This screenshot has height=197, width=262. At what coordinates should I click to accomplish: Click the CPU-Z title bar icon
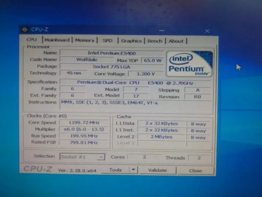[x=25, y=30]
